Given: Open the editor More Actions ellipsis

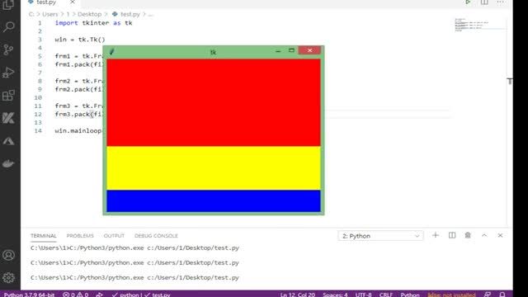Looking at the screenshot, I should coord(501,2).
